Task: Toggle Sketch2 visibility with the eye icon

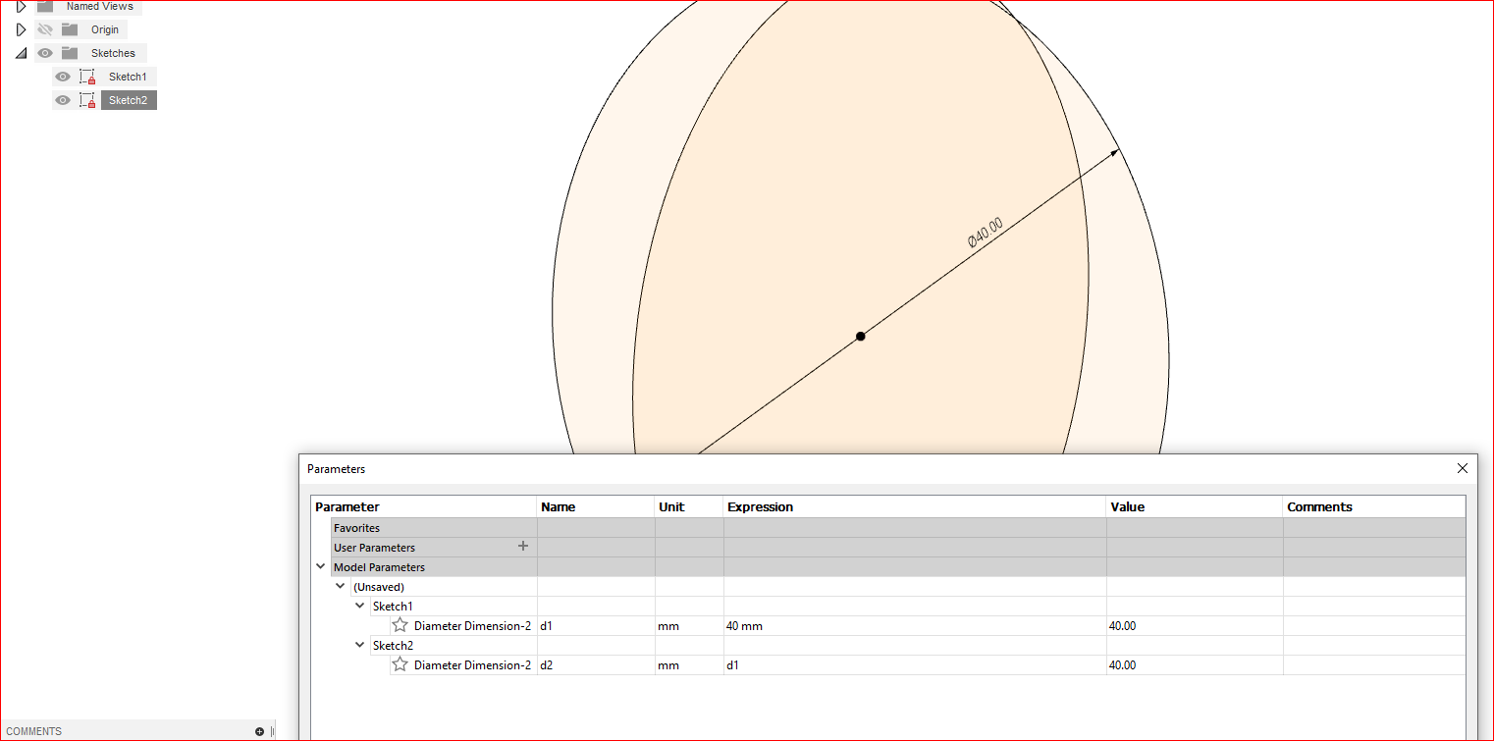Action: click(x=62, y=99)
